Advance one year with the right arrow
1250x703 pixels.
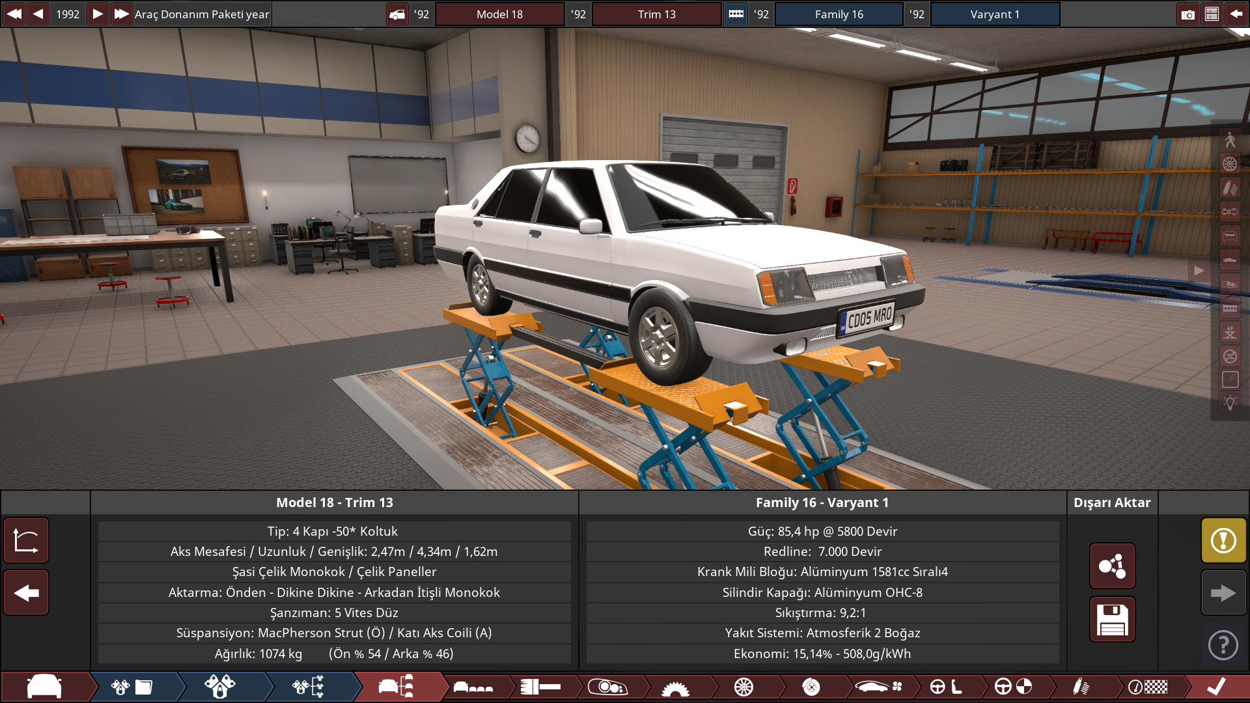97,14
